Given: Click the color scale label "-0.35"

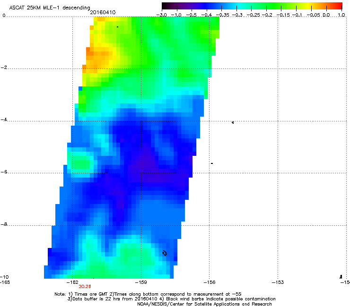Looking at the screenshot, I should (x=223, y=15).
